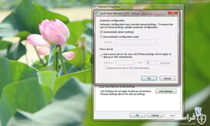This screenshot has width=210, height=126.
Task: Click 'LAN Settings do not apply to dial-up' text
Action: point(126,91)
